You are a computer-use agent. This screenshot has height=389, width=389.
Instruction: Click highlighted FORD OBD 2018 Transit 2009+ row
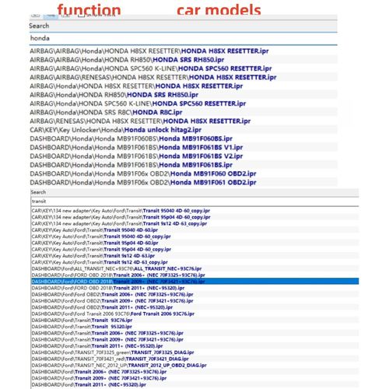(x=194, y=282)
